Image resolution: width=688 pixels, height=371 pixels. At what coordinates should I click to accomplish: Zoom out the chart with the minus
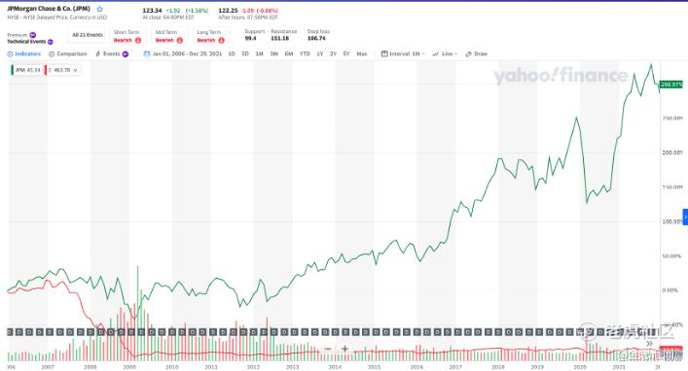(328, 349)
